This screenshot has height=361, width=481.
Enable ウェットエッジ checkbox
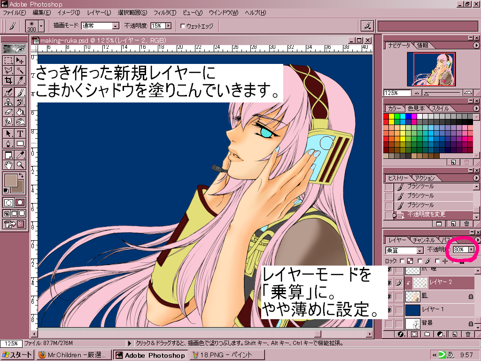183,26
